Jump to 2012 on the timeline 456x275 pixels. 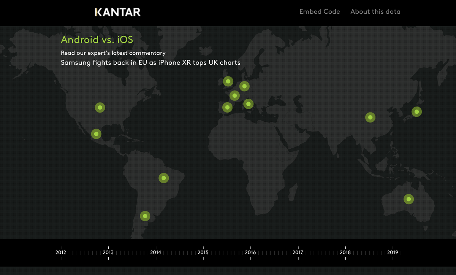(61, 252)
